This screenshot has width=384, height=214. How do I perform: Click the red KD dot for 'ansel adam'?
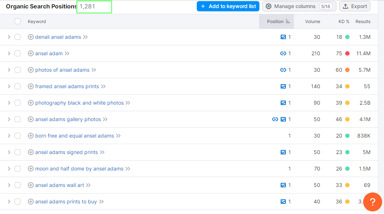347,53
